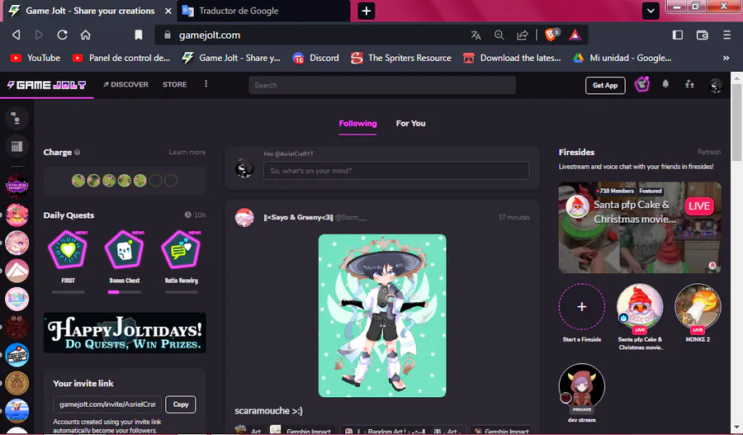Open the pink mountain logo community in the sidebar
The height and width of the screenshot is (435, 743).
tap(17, 271)
